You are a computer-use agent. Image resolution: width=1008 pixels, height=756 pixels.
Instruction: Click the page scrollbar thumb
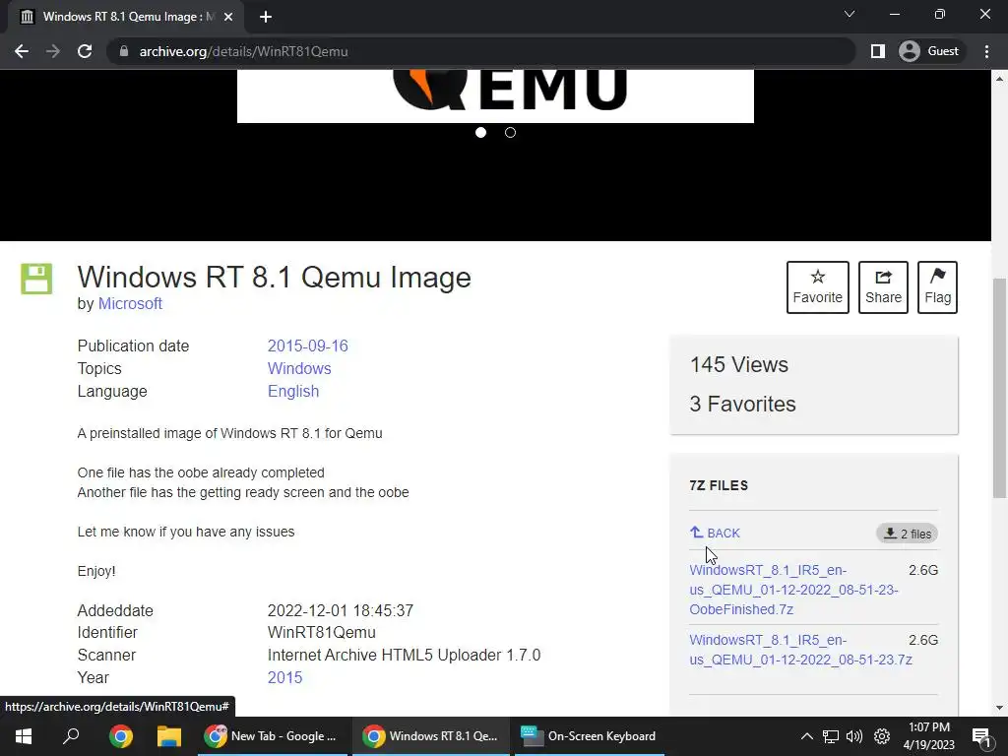coord(999,388)
